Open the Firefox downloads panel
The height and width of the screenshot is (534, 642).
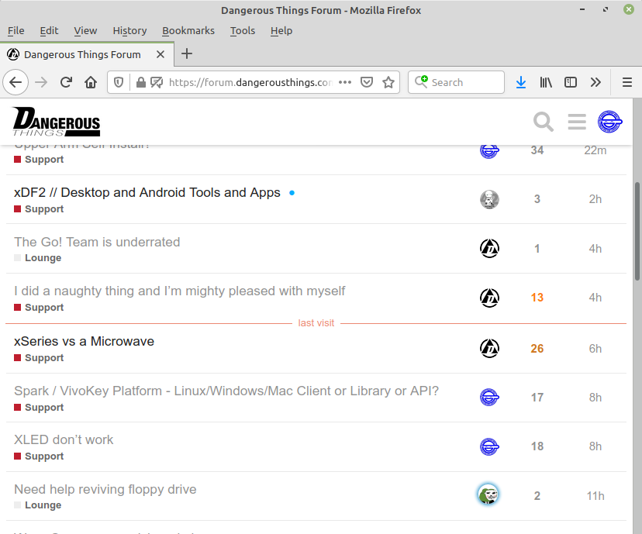point(521,82)
